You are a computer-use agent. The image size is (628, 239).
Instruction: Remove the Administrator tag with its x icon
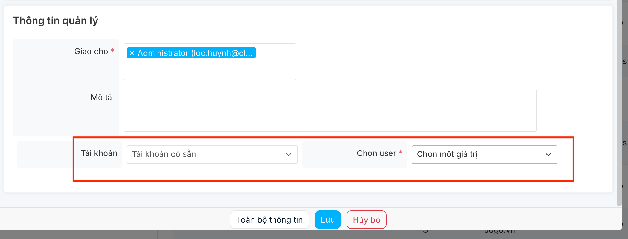132,53
